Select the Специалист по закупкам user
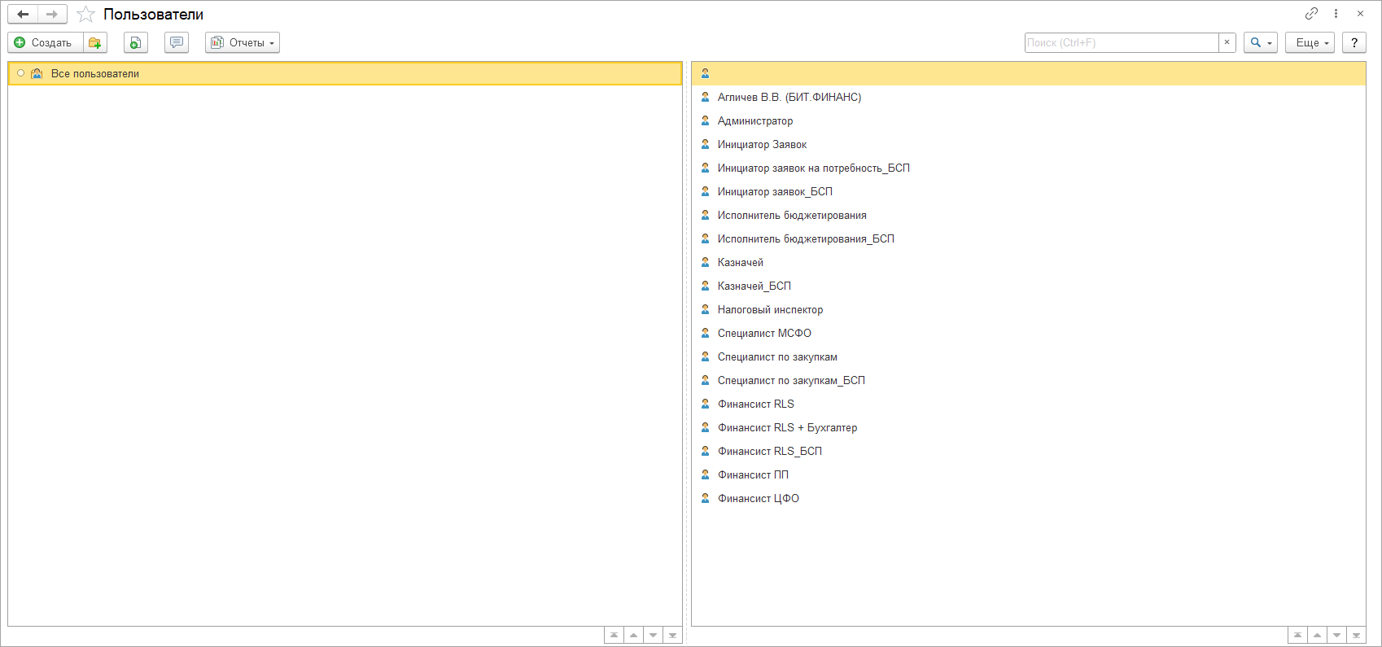The image size is (1382, 647). 1029,356
